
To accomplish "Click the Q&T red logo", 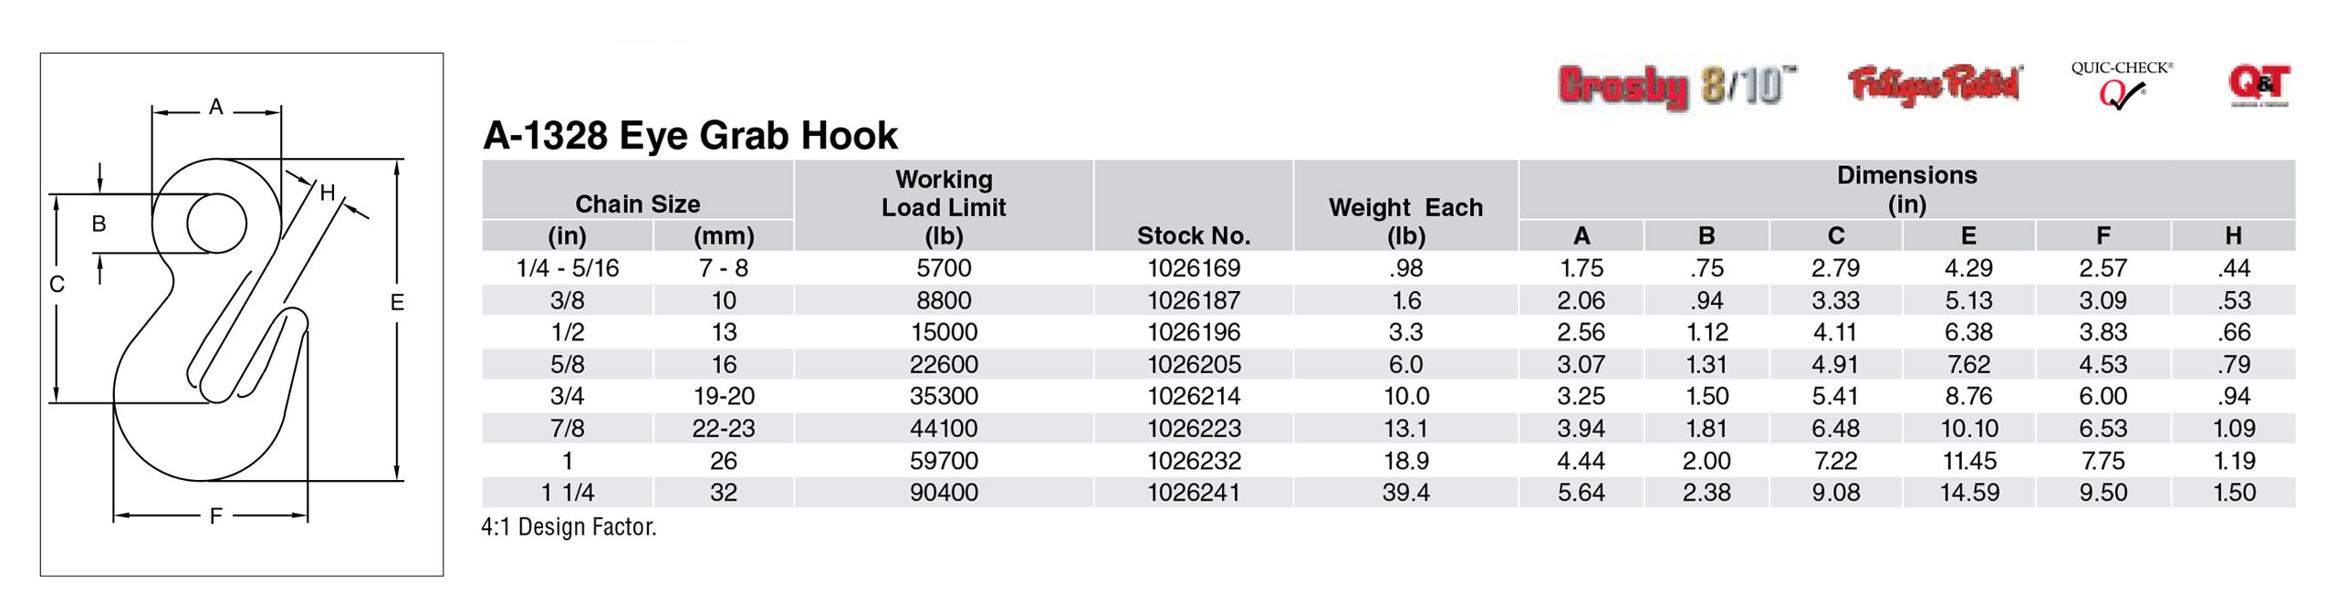I will pos(2259,85).
